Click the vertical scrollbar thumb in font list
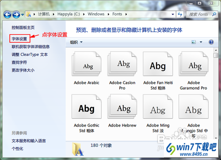Screen dimensions: 221x160 coord(216,55)
